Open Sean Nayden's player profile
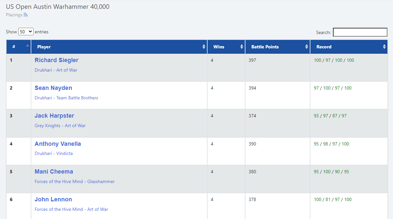The width and height of the screenshot is (393, 219). 53,88
